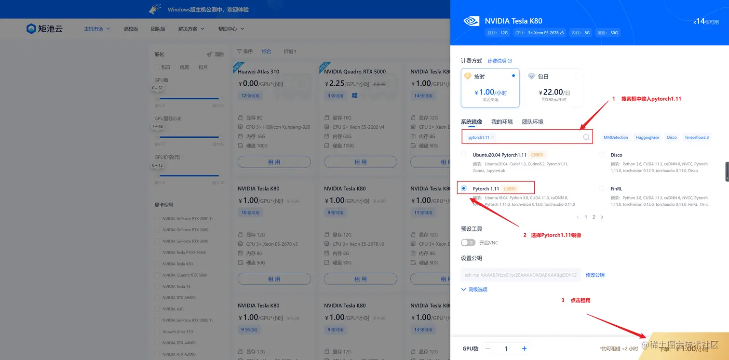Check NVIDIA RTX A6000 model filter
Viewport: 729px width, 360px height.
[x=157, y=298]
